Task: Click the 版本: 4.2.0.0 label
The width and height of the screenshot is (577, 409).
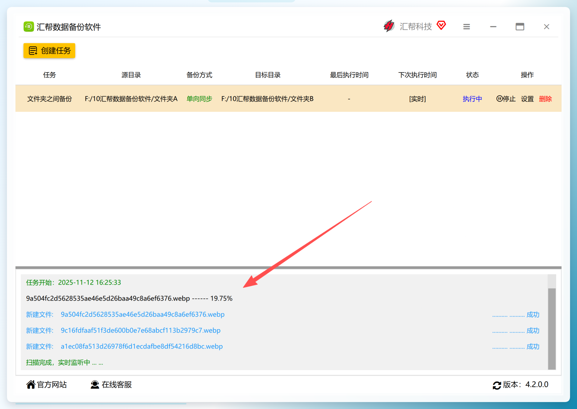Action: pos(526,384)
